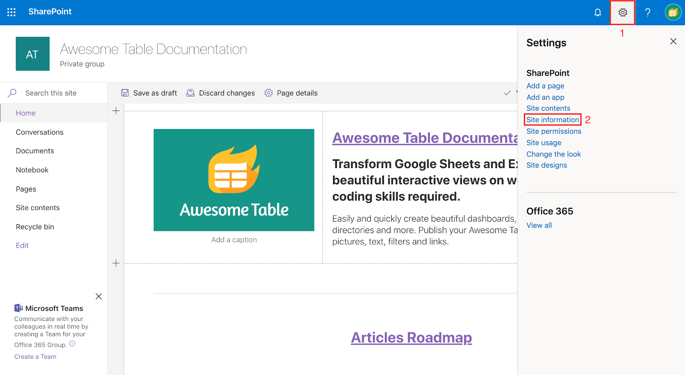Open Site information in Settings

[552, 120]
